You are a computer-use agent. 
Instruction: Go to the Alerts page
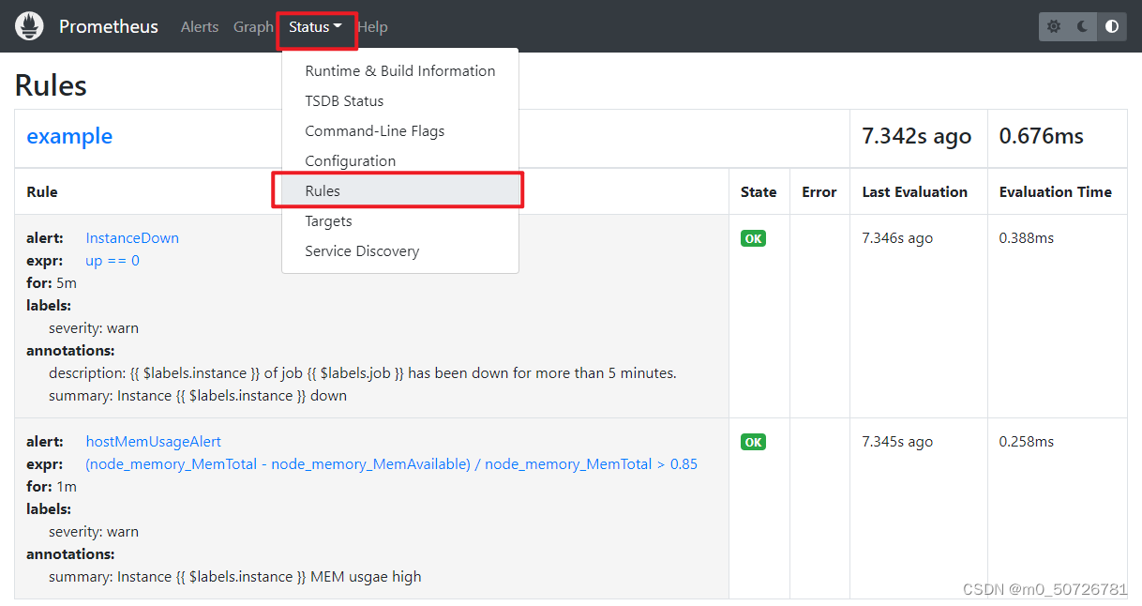pyautogui.click(x=200, y=27)
